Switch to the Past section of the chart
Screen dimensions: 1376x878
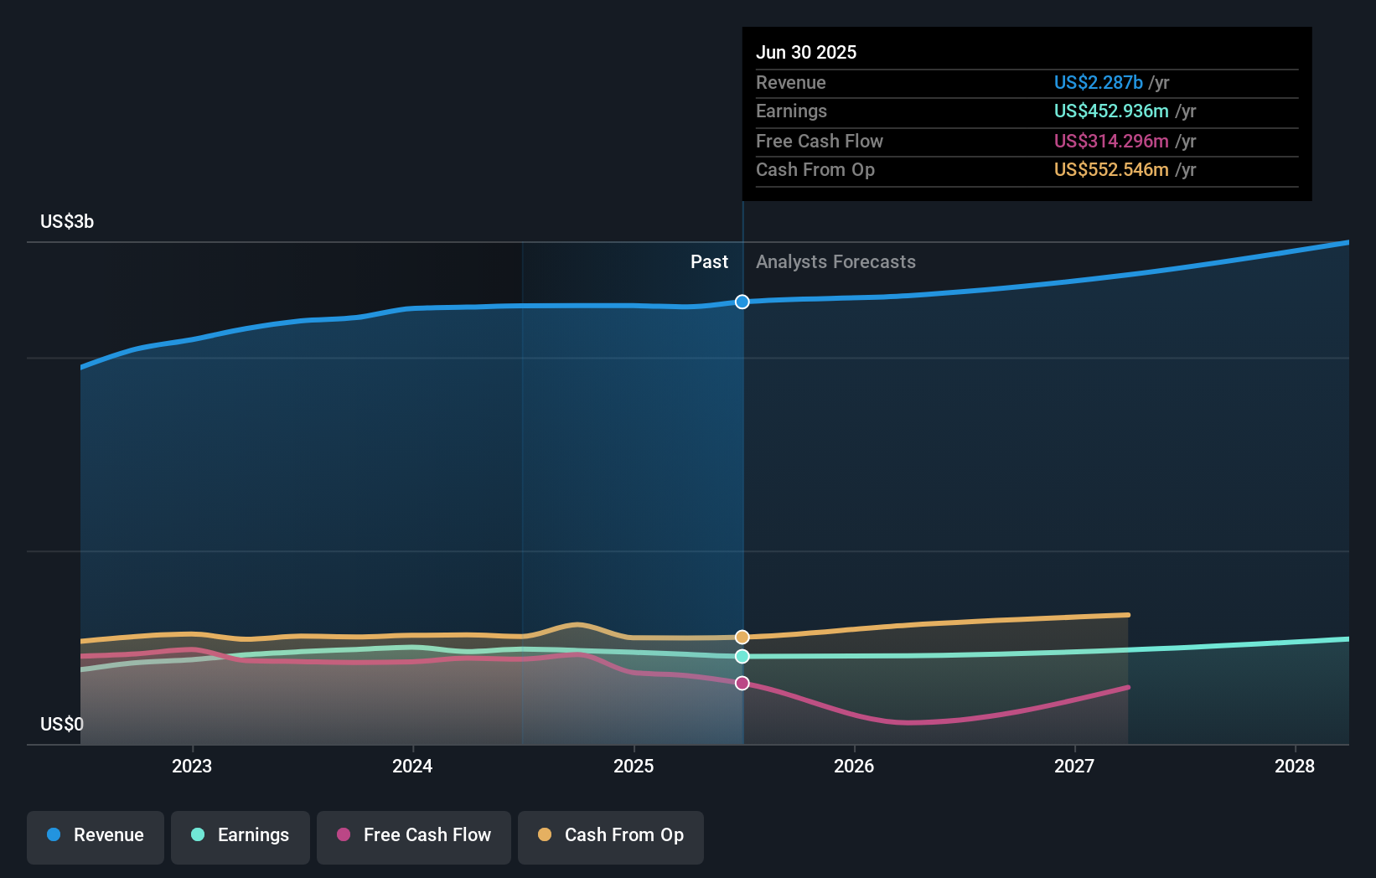pos(709,261)
